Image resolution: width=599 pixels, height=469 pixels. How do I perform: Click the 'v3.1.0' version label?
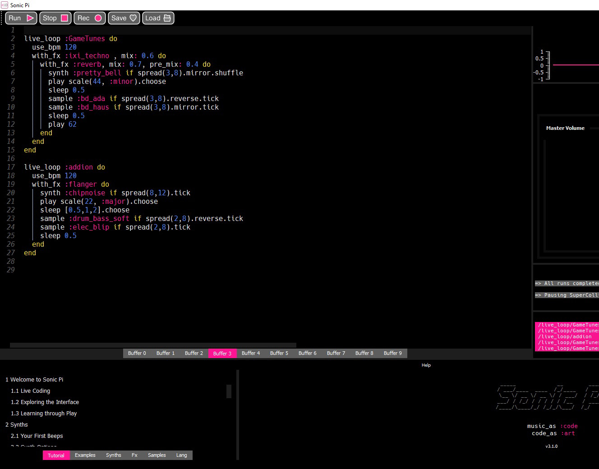(551, 446)
